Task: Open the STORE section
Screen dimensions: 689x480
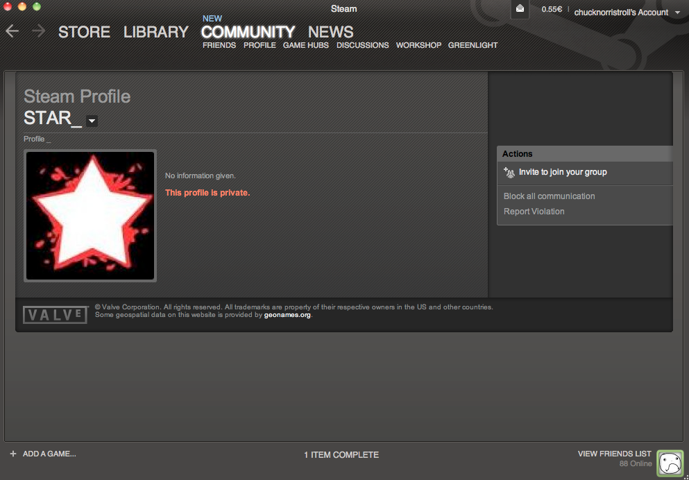Action: click(x=84, y=32)
